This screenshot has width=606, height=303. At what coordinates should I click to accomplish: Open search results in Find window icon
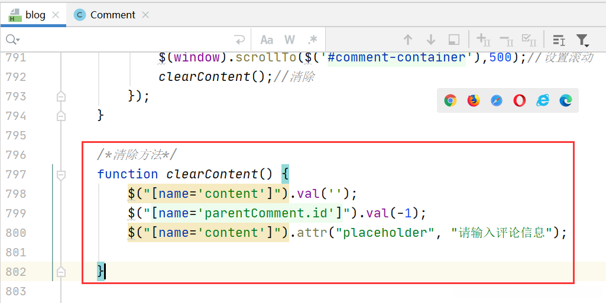pyautogui.click(x=559, y=40)
